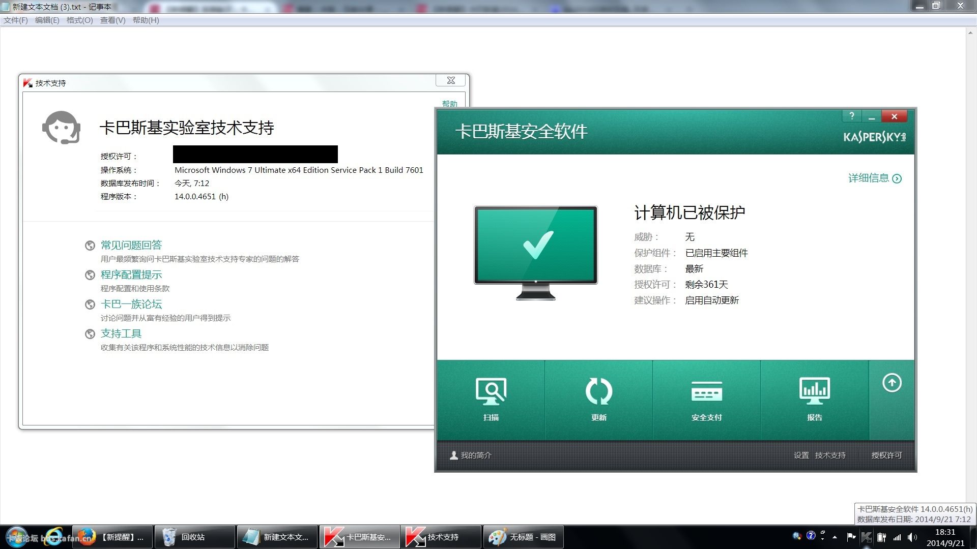Click the Kaspersky logo in window header
Screen dimensions: 977x549
(874, 137)
